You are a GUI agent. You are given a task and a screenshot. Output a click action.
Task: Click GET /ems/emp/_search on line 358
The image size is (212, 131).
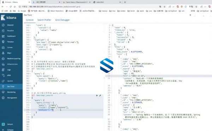(42, 69)
